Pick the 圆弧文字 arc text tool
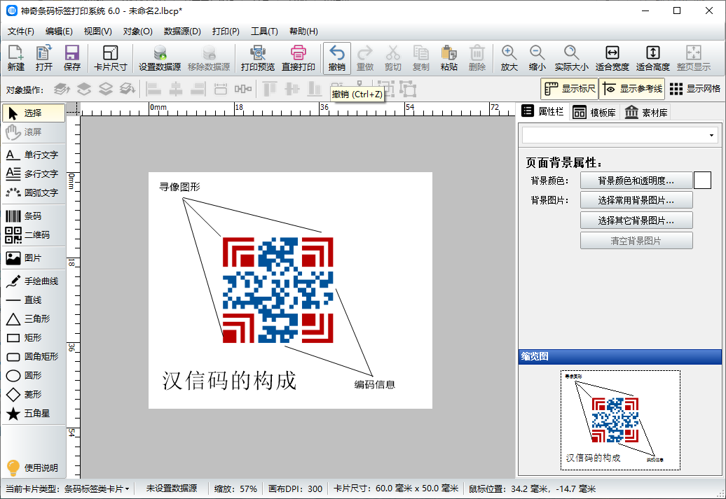726x499 pixels. (x=34, y=193)
